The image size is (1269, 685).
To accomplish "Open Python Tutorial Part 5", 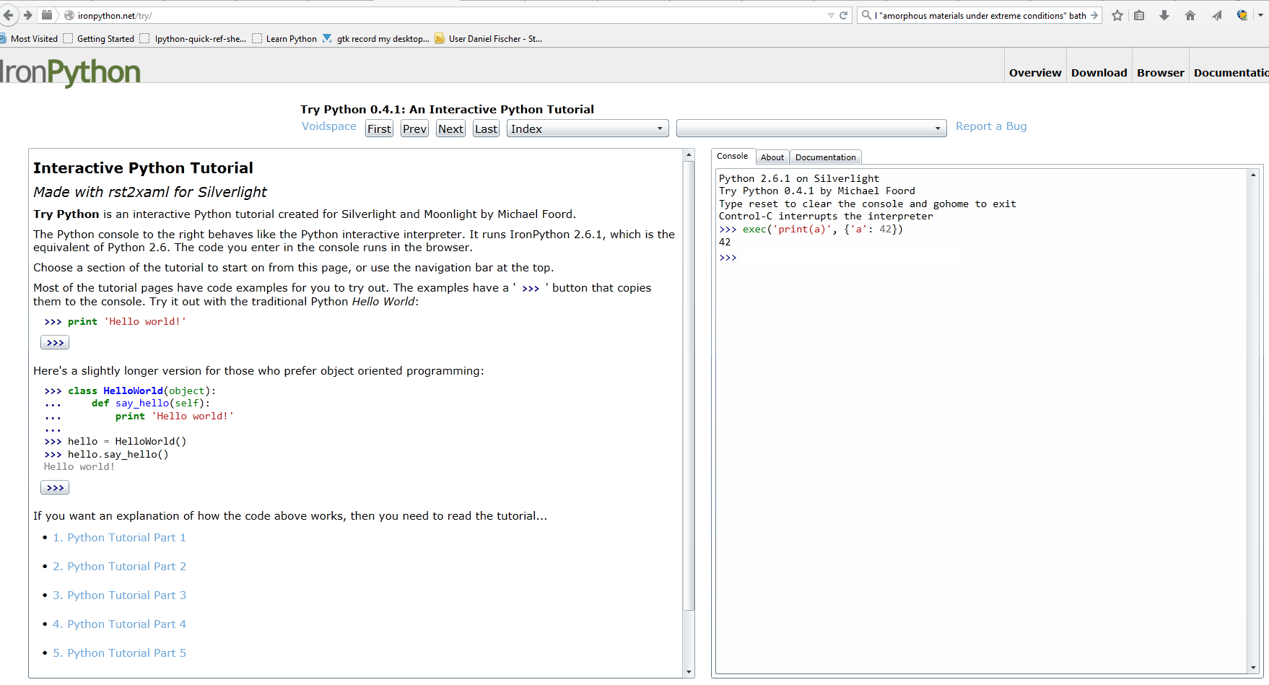I will coord(119,653).
